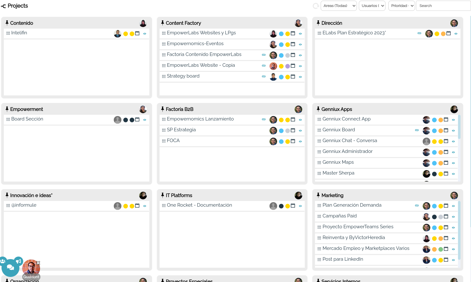Open the Intelifin project

[19, 33]
